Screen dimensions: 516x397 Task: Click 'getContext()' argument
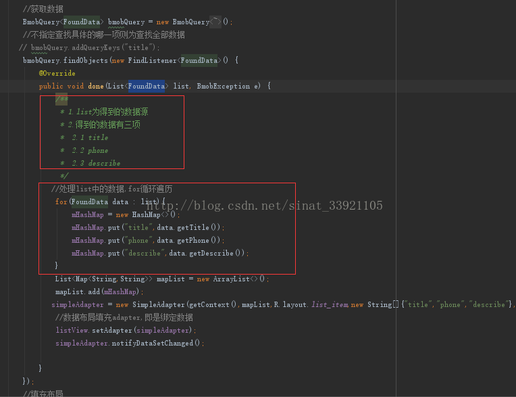point(213,305)
